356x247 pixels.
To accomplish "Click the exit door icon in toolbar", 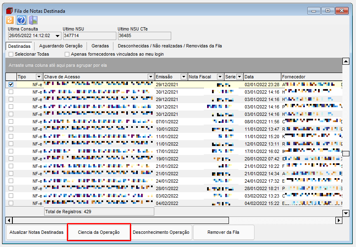I will coord(33,20).
